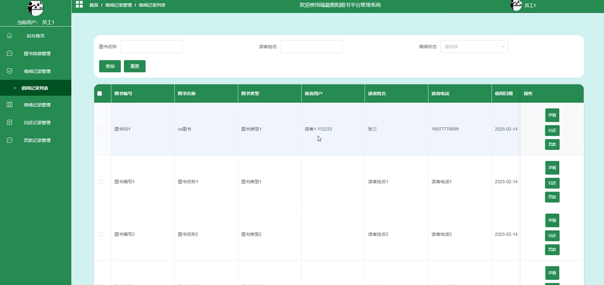Click cell 图书名称1
The width and height of the screenshot is (604, 285).
point(188,181)
